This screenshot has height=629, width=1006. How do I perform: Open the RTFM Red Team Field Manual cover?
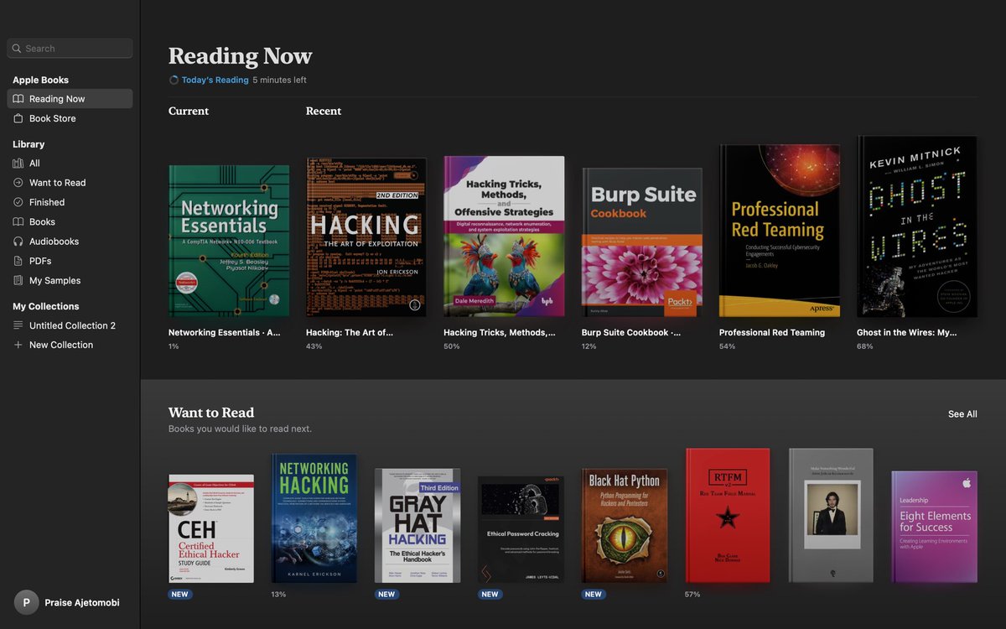pos(728,515)
